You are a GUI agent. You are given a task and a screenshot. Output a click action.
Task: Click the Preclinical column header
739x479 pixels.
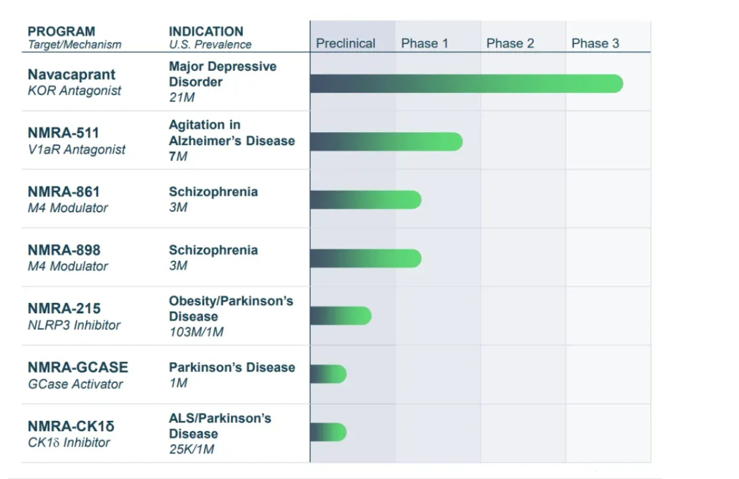click(346, 43)
